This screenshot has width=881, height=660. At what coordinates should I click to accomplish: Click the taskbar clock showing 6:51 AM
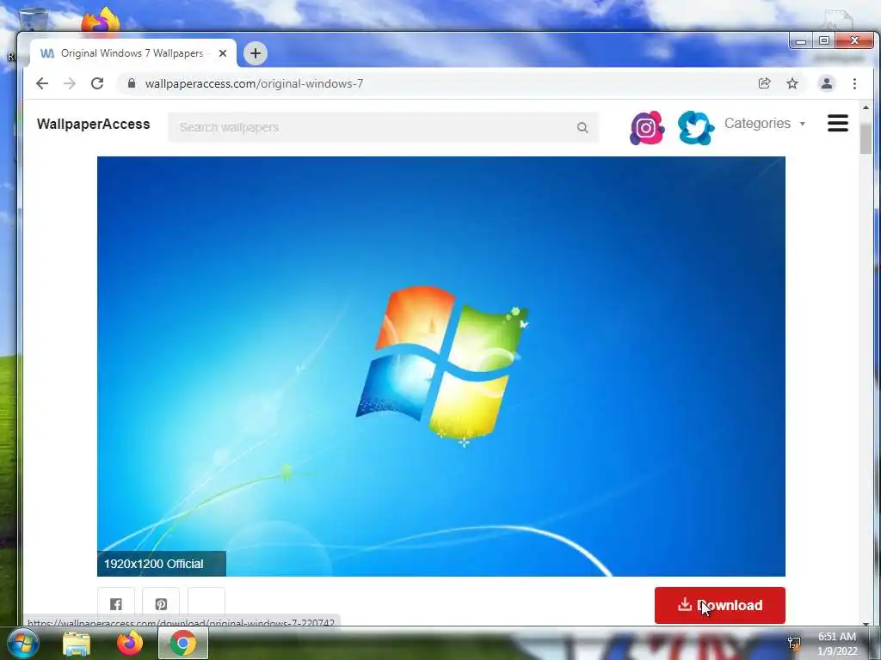(837, 644)
